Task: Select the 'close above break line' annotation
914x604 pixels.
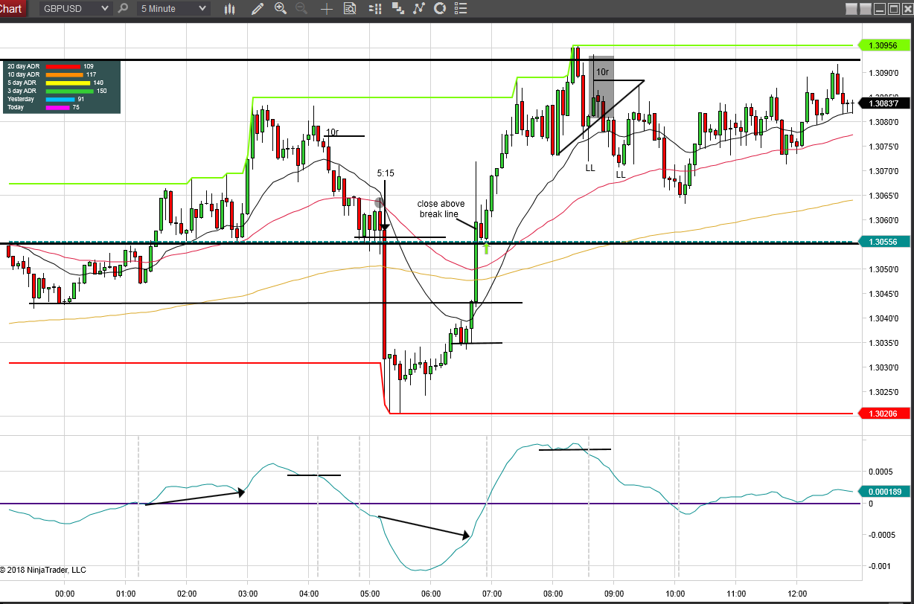Action: 441,209
